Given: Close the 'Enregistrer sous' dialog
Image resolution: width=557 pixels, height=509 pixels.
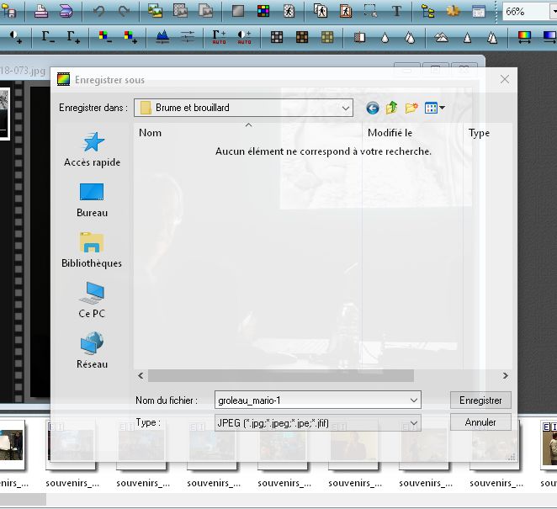Looking at the screenshot, I should [505, 79].
